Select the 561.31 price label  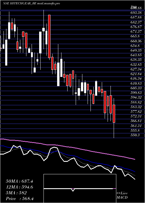pos(136,126)
